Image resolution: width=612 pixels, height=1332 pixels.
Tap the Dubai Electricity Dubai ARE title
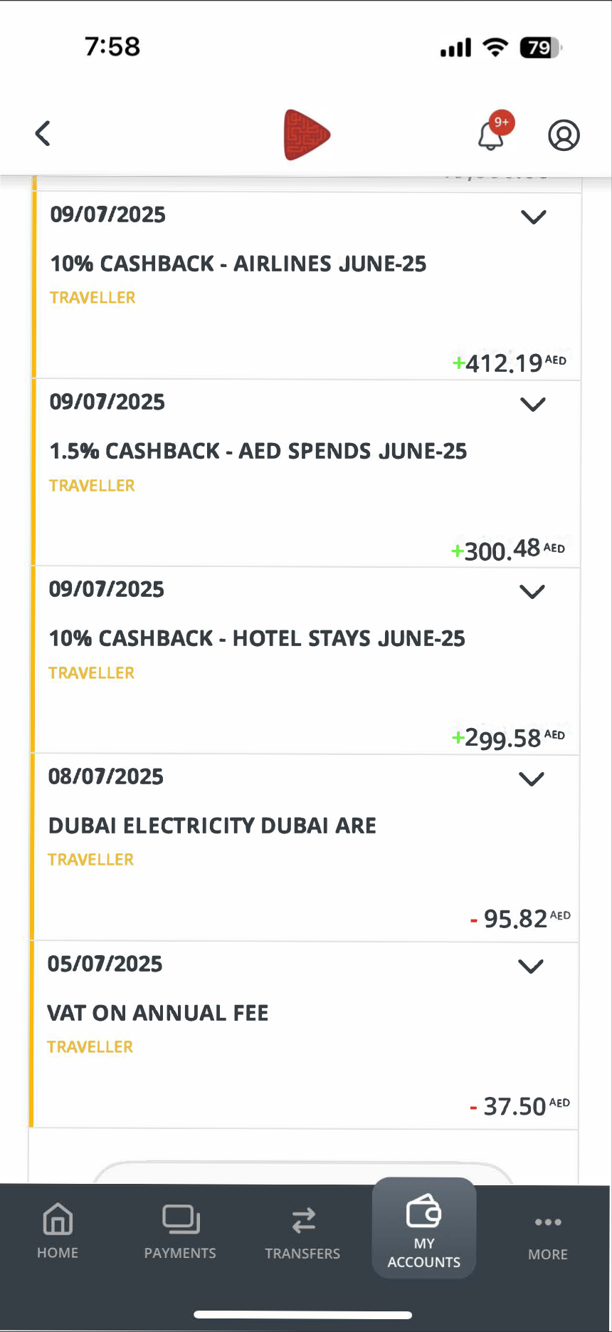[212, 826]
